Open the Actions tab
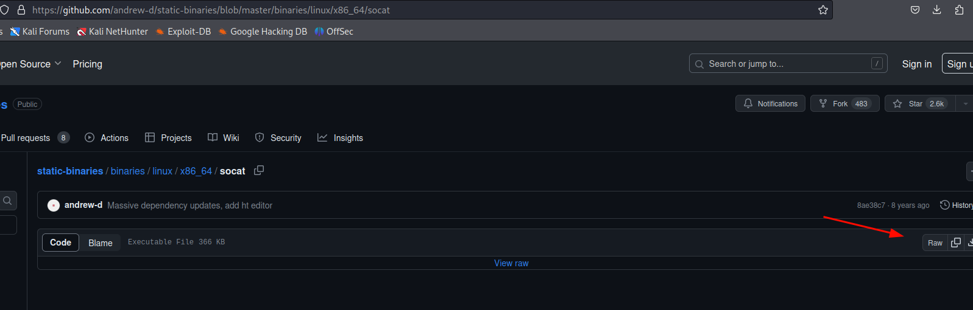 click(x=107, y=138)
